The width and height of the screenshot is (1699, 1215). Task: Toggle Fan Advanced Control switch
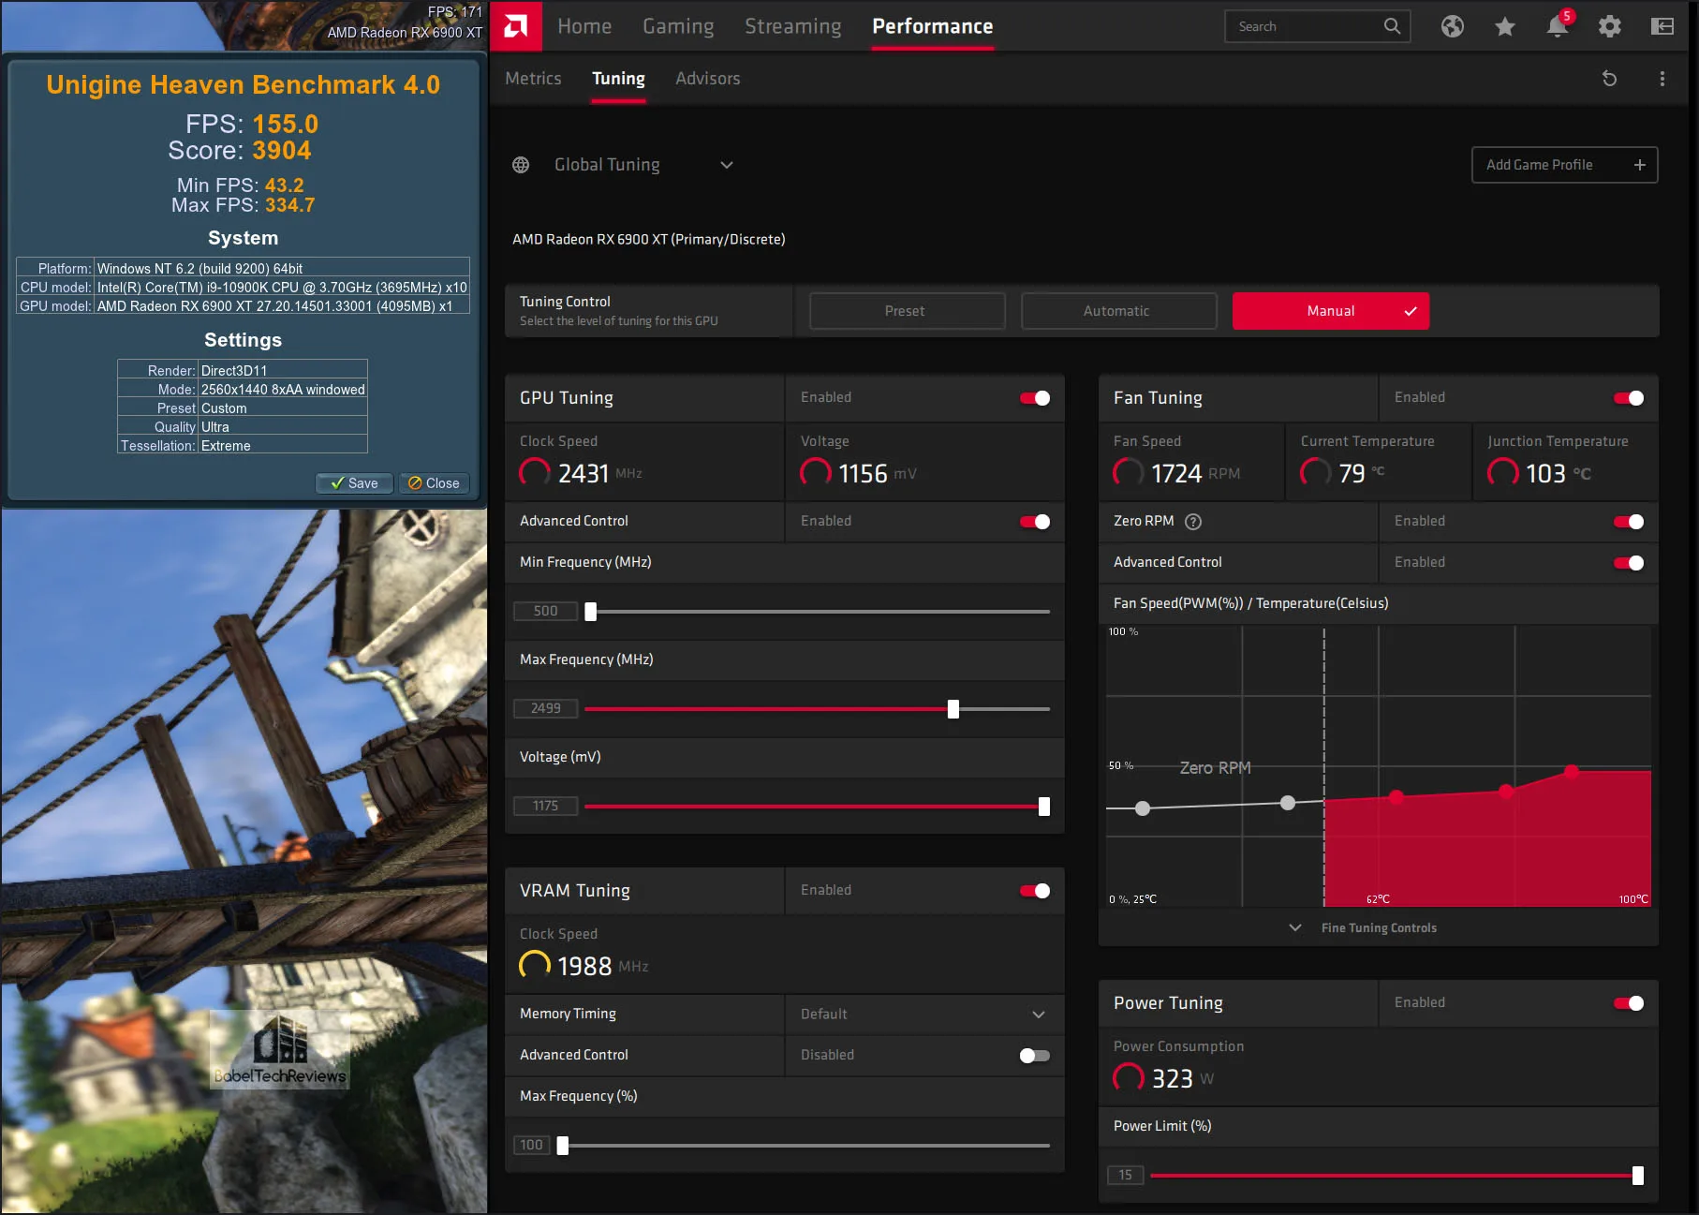[x=1629, y=563]
